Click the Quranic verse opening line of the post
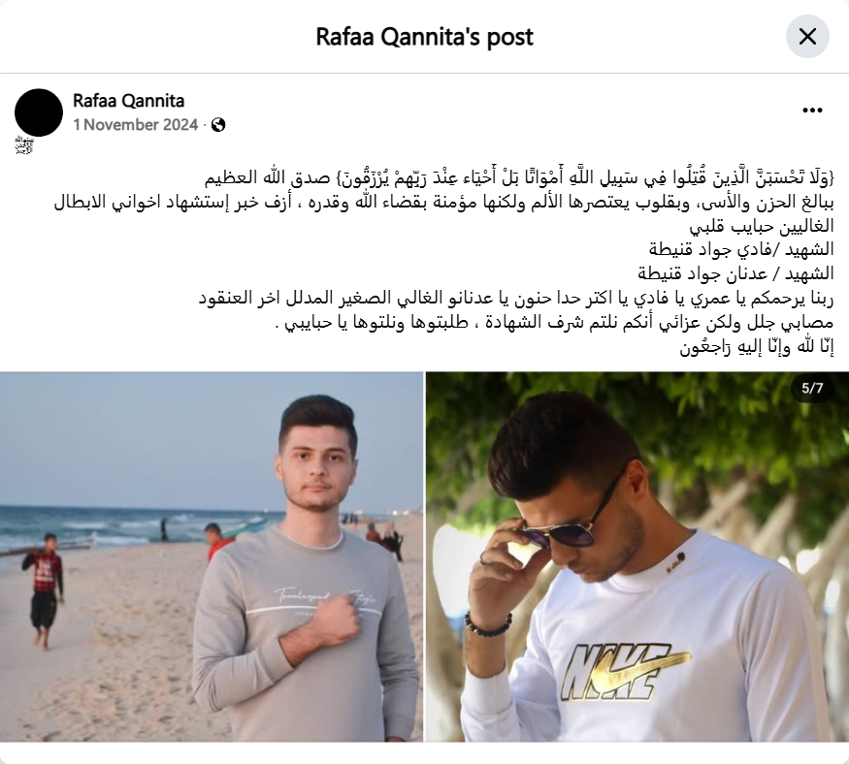Image resolution: width=849 pixels, height=764 pixels. pos(520,177)
